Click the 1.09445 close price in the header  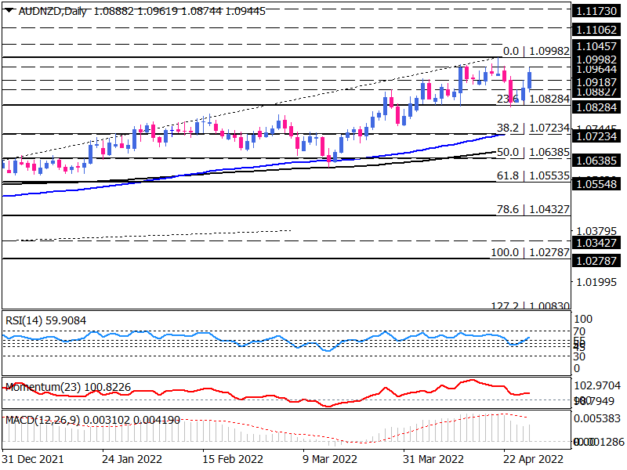click(x=245, y=11)
